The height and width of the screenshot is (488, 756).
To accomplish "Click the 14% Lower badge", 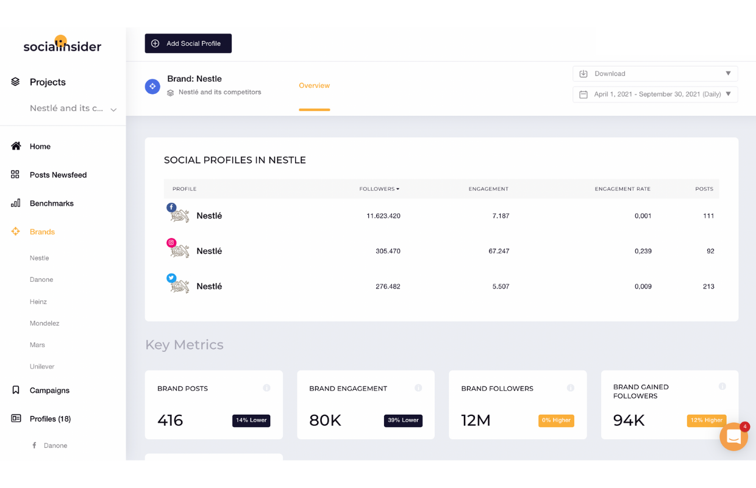I will point(251,420).
